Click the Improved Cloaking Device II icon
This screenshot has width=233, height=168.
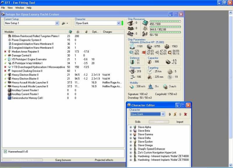(x=9, y=71)
